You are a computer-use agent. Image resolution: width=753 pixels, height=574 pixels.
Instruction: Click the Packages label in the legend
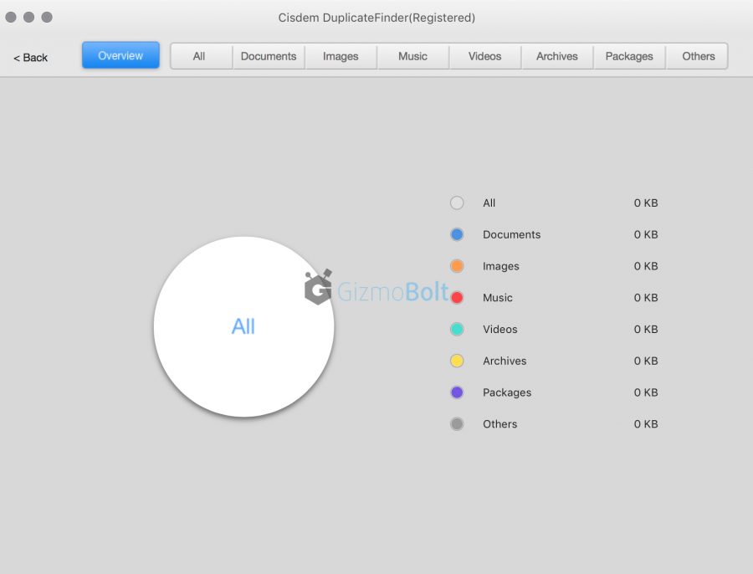507,392
